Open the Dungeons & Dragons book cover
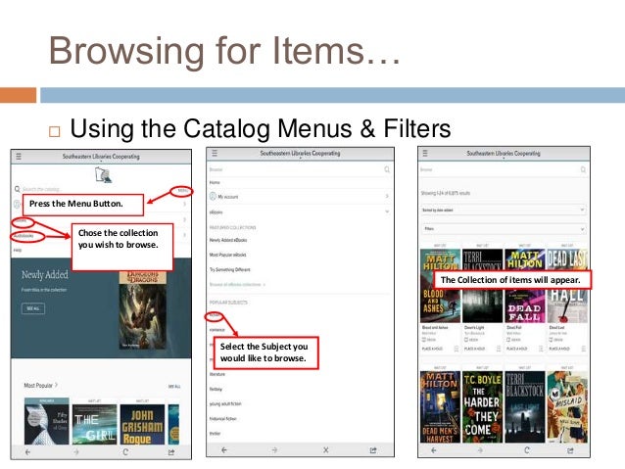 pos(143,310)
